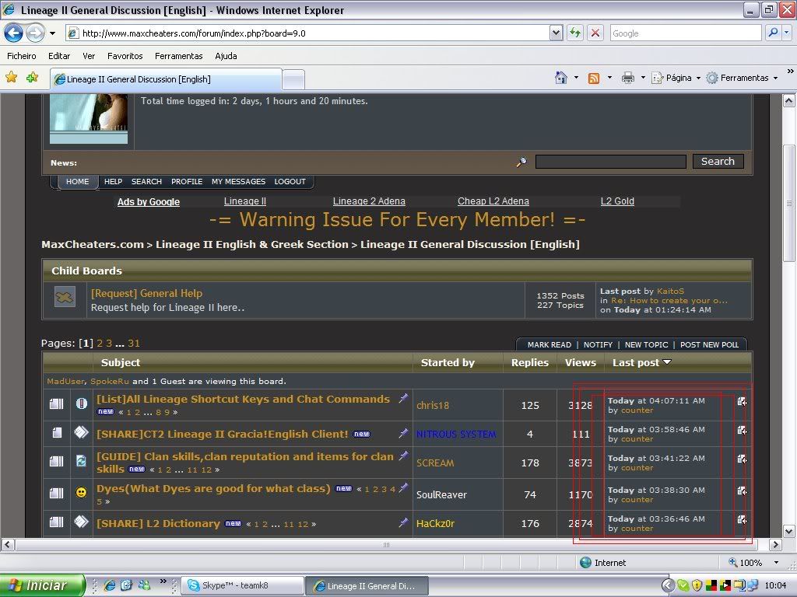Switch to Skype window in taskbar
797x597 pixels.
coord(241,585)
